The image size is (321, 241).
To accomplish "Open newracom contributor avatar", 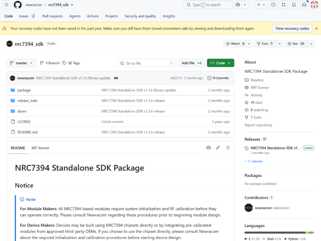I will click(248, 208).
